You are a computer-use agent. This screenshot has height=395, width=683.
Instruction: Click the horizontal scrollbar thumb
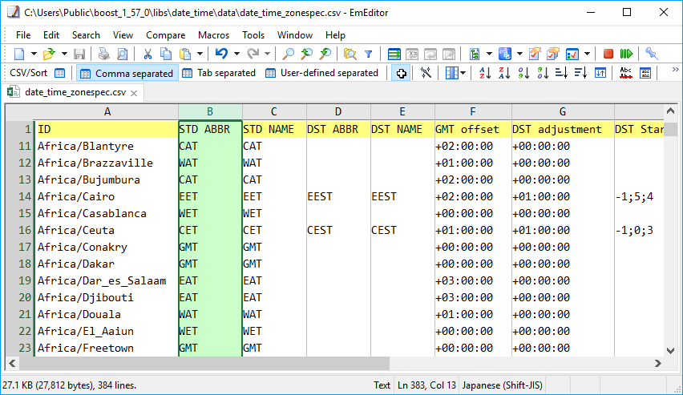coord(204,363)
